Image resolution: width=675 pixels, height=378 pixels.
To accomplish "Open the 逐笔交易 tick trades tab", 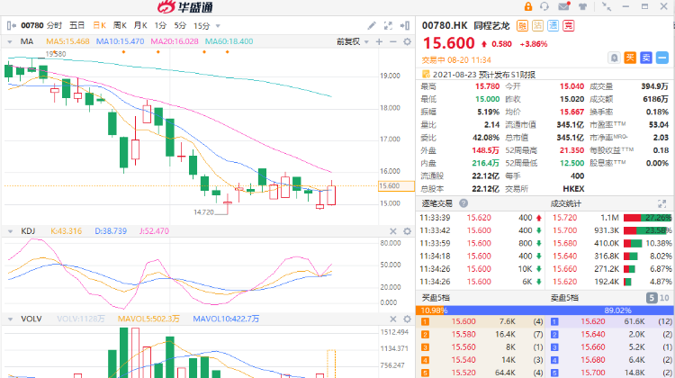I will (436, 203).
